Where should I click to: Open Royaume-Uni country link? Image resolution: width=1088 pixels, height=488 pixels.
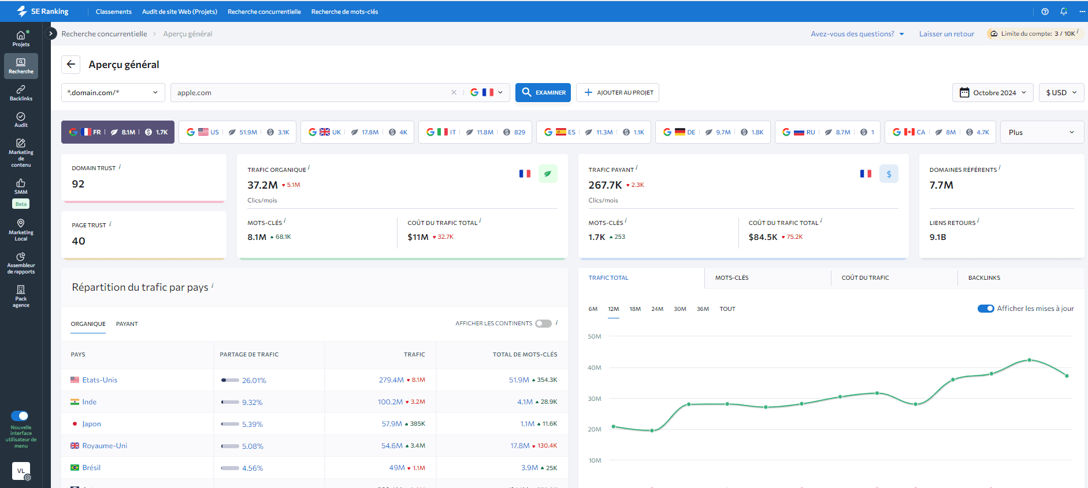coord(105,446)
